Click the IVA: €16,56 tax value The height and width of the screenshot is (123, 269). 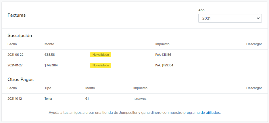tap(163, 55)
